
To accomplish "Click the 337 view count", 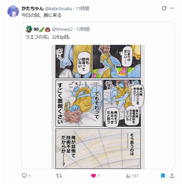I will tap(135, 176).
